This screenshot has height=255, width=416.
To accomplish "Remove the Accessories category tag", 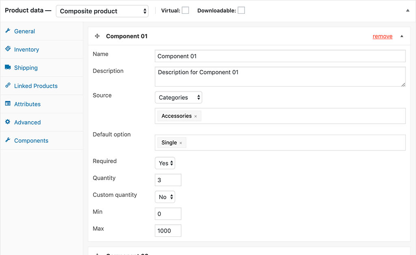I will [x=195, y=116].
